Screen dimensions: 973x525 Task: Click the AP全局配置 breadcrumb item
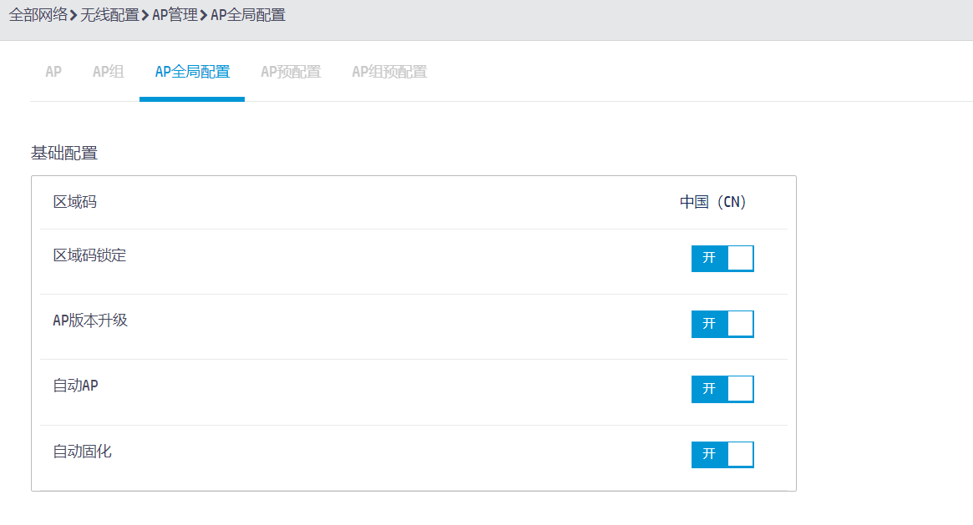247,15
